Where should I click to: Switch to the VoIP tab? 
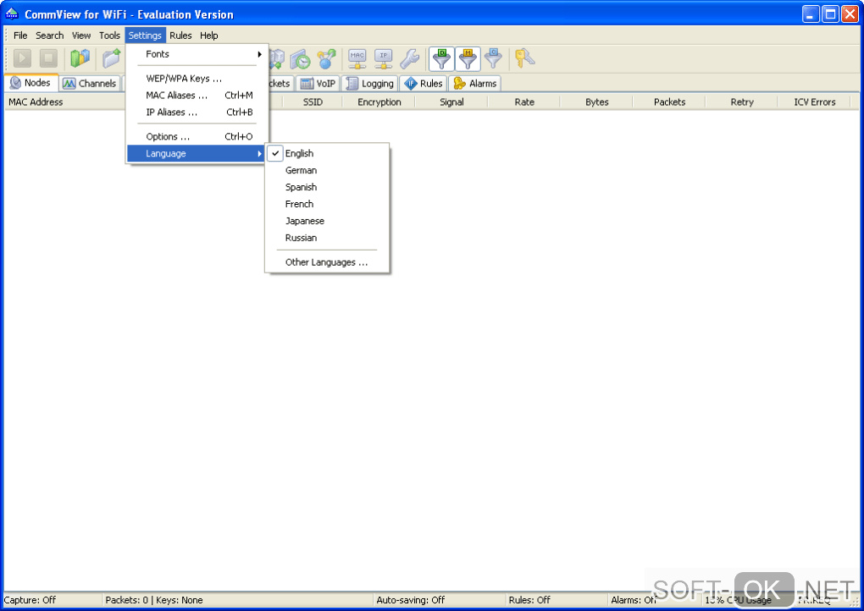[x=318, y=84]
